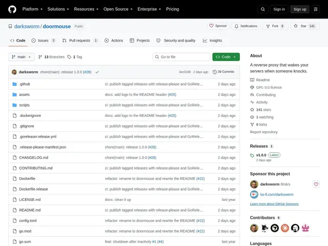Image resolution: width=328 pixels, height=246 pixels.
Task: Click the search magnifier icon in header
Action: 263,9
